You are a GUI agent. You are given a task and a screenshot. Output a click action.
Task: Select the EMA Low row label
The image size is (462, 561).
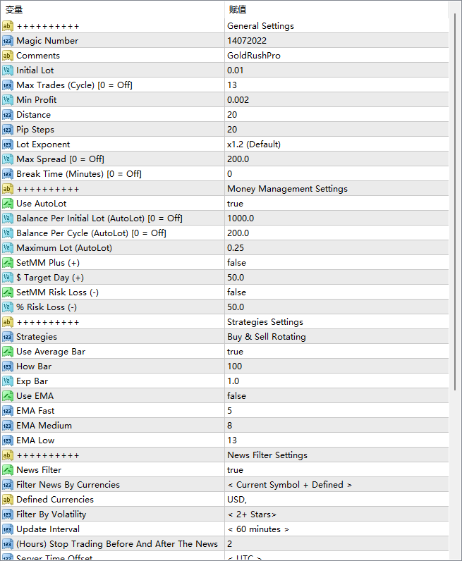(35, 440)
